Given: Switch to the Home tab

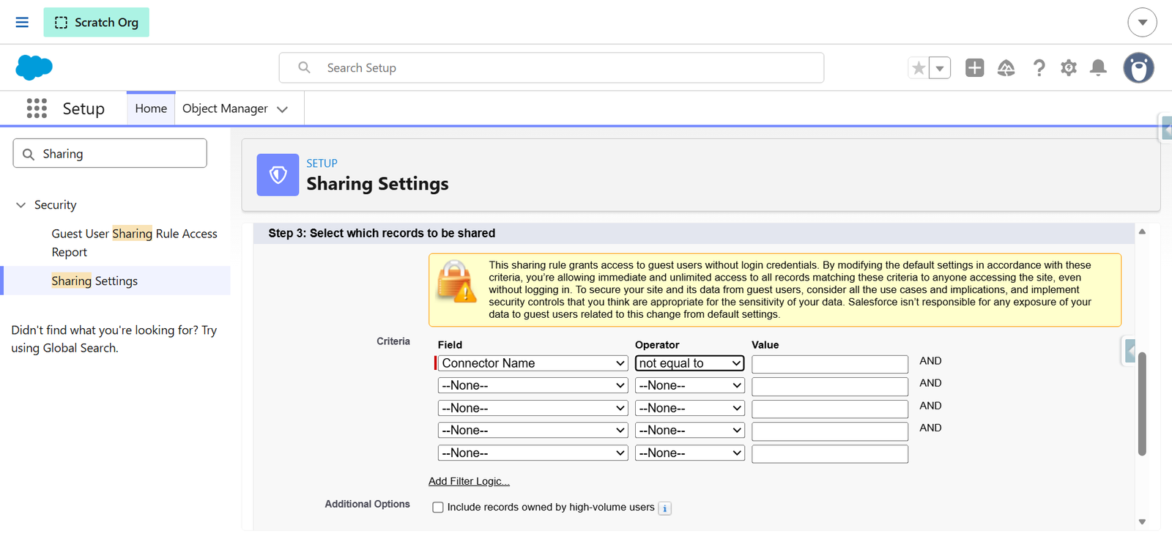Looking at the screenshot, I should point(151,108).
